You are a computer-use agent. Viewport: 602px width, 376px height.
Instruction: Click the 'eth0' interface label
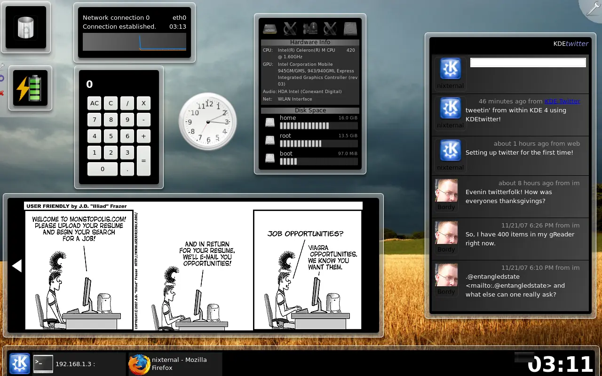tap(179, 18)
